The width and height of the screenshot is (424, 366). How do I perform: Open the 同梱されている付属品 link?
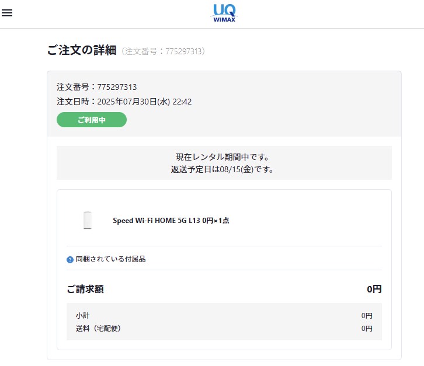point(110,259)
